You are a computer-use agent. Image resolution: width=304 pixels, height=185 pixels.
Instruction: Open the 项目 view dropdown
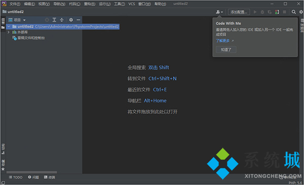[17, 20]
